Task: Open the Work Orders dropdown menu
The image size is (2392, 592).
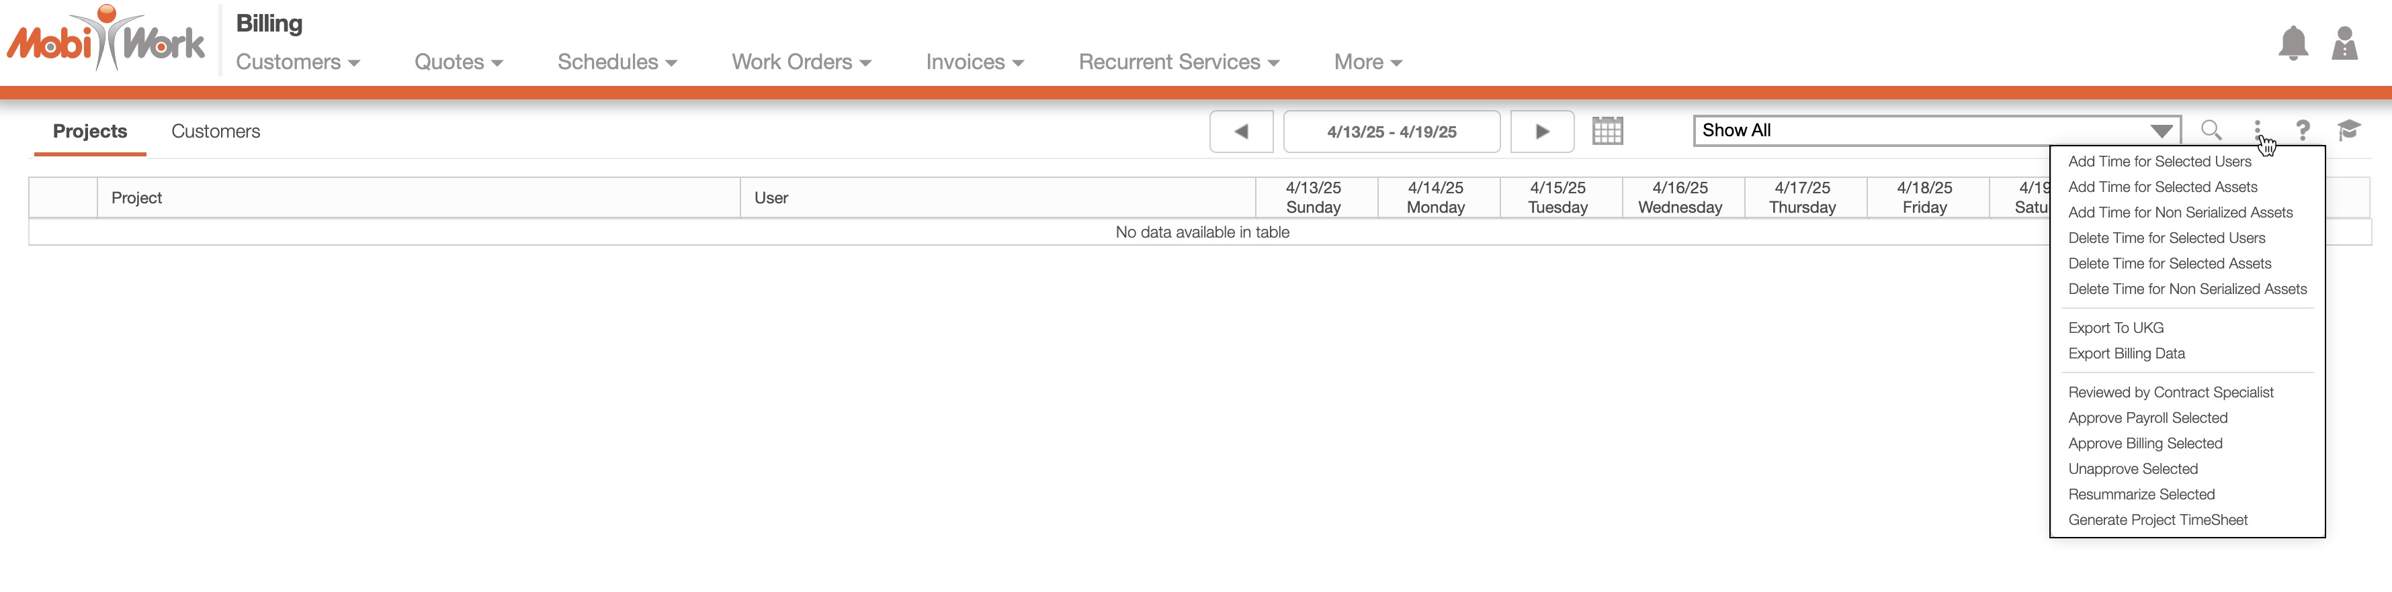Action: tap(800, 62)
